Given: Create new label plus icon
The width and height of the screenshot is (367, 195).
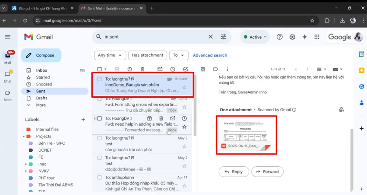Looking at the screenshot, I should tap(83, 120).
